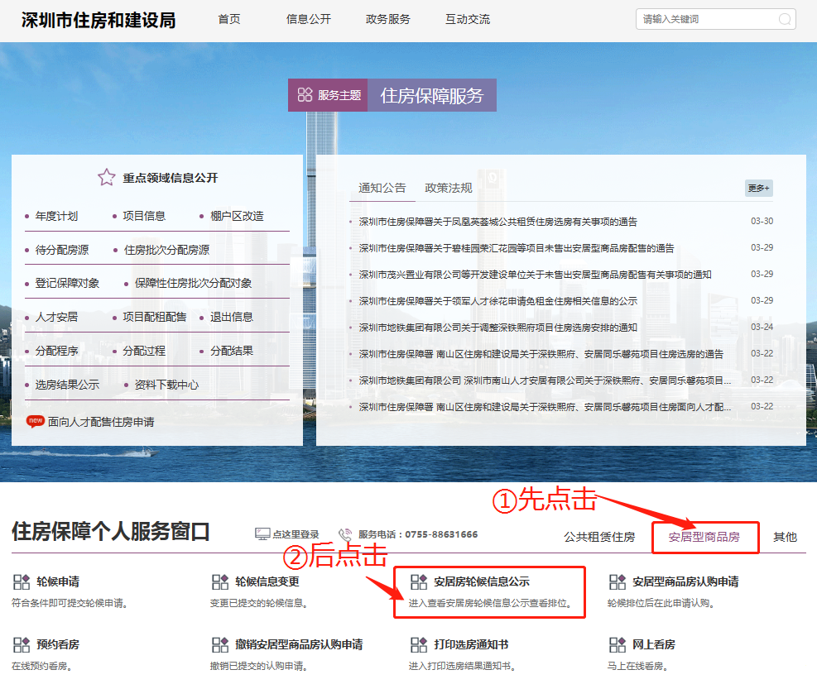Image resolution: width=817 pixels, height=689 pixels.
Task: Open the 登记保障对象 link
Action: click(67, 284)
